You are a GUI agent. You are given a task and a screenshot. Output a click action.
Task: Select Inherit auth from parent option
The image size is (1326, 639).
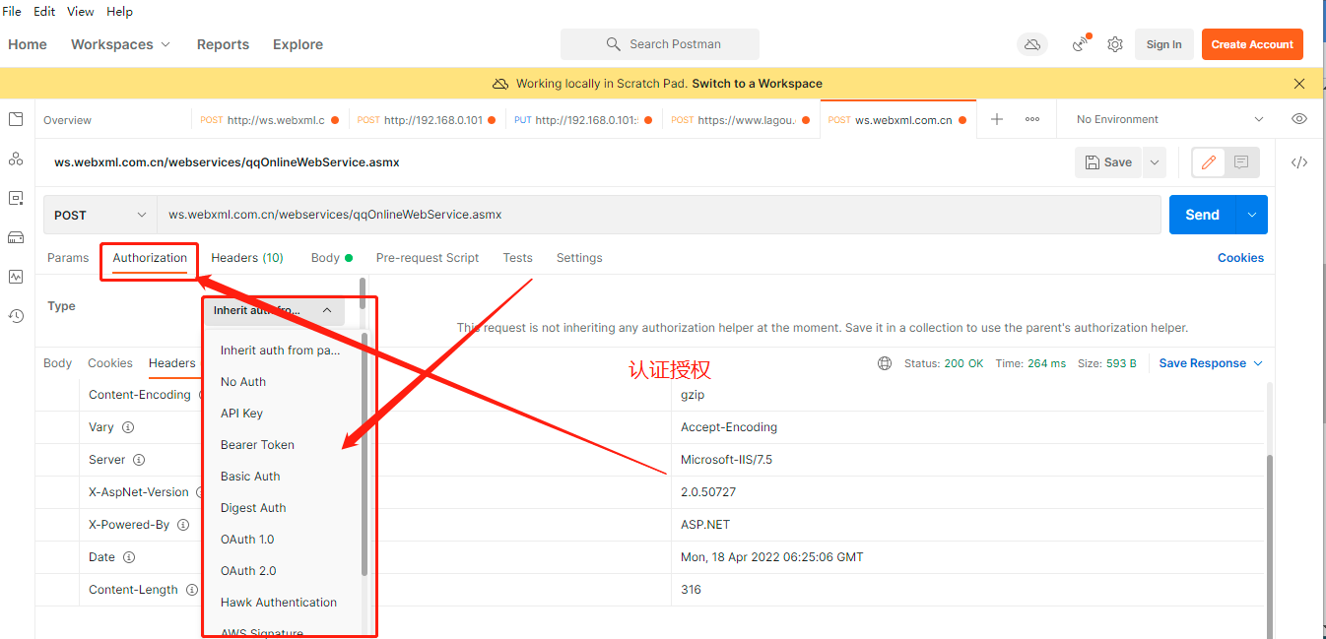tap(281, 351)
